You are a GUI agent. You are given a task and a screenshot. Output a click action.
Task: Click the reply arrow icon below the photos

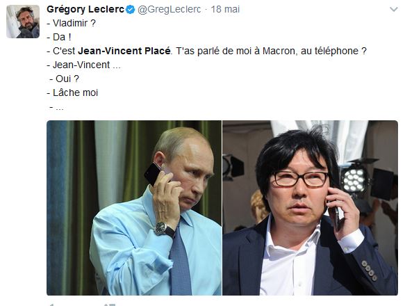pyautogui.click(x=51, y=305)
